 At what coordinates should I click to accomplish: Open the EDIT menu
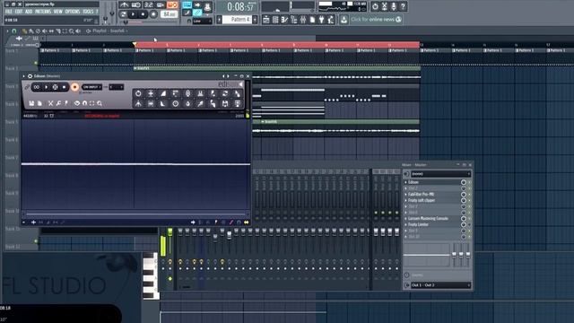[x=19, y=12]
